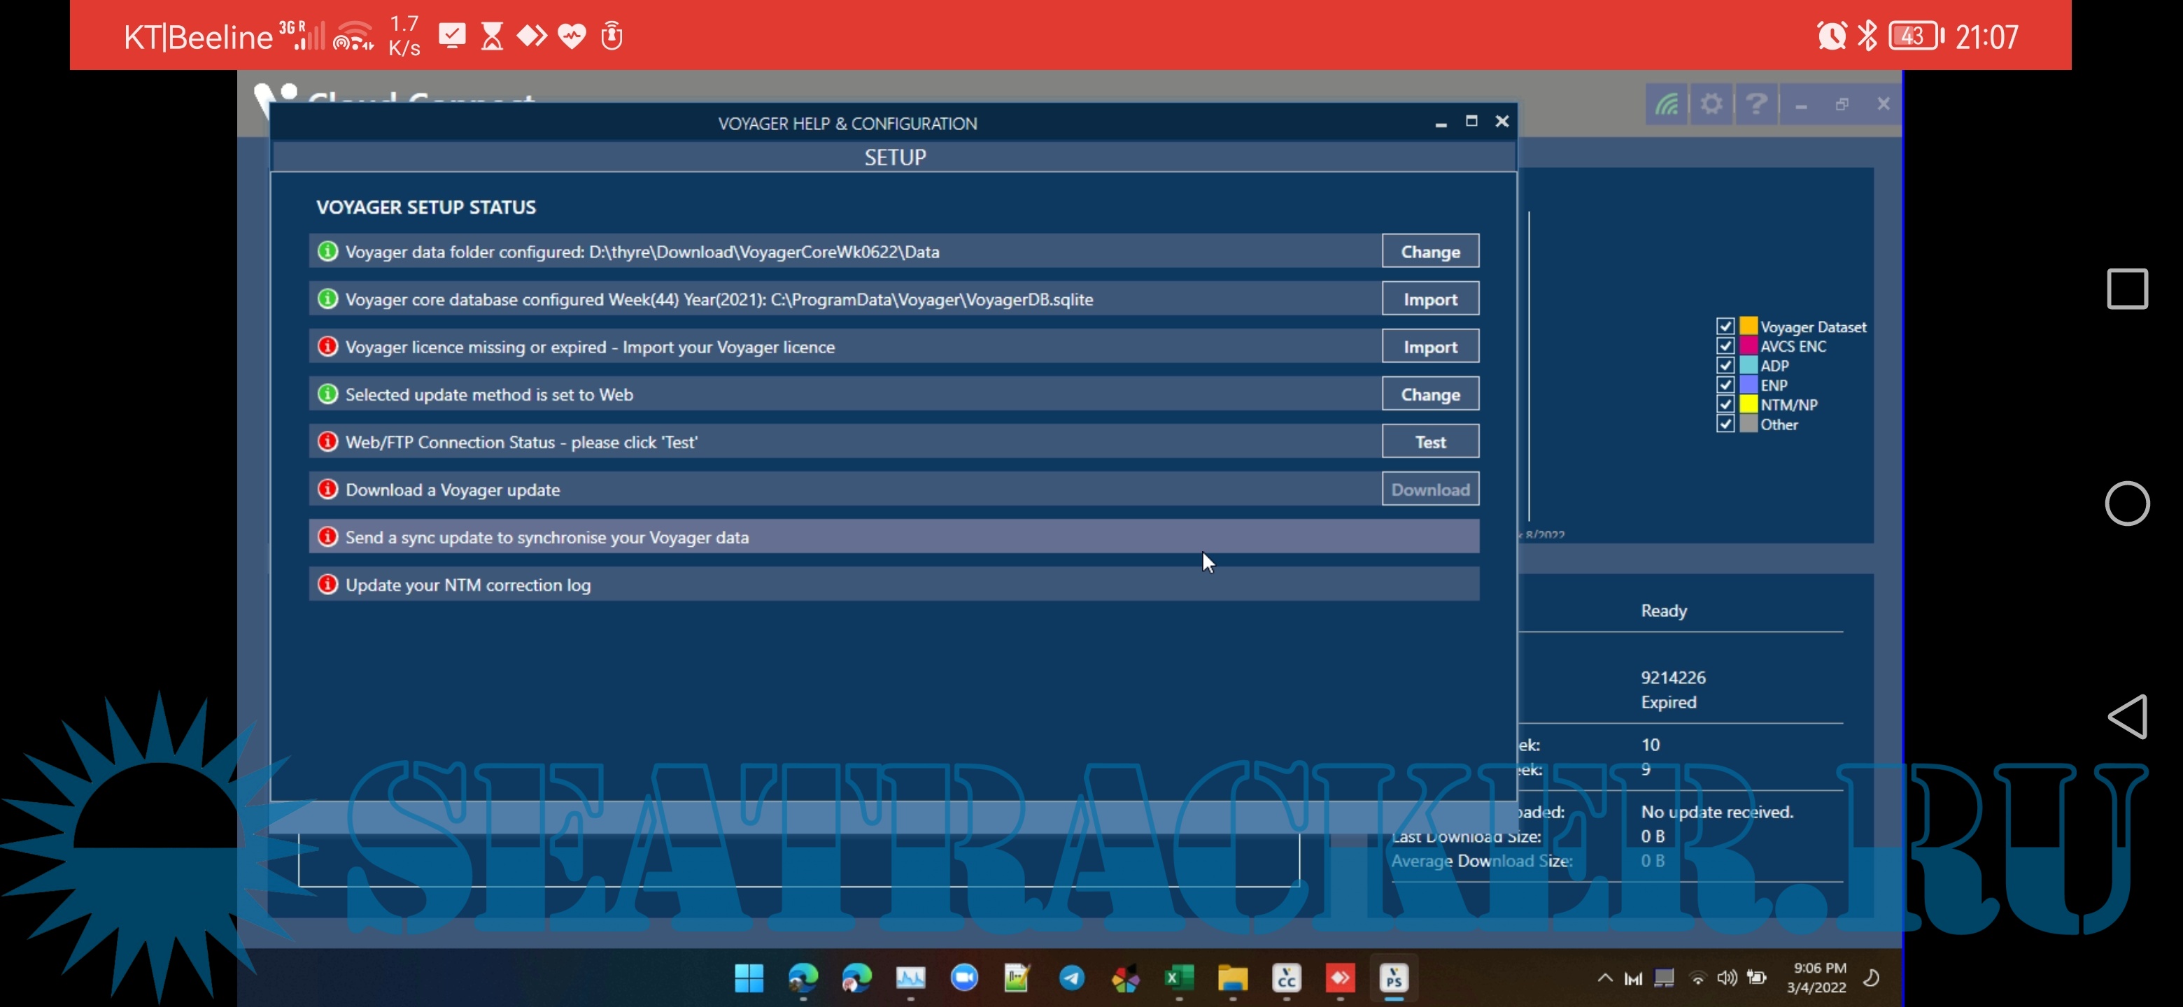Click Change for the Voyager data folder

tap(1429, 252)
